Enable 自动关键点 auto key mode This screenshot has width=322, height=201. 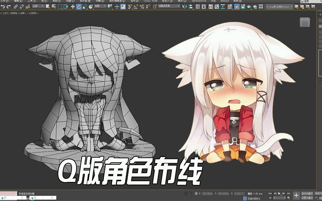[307, 193]
